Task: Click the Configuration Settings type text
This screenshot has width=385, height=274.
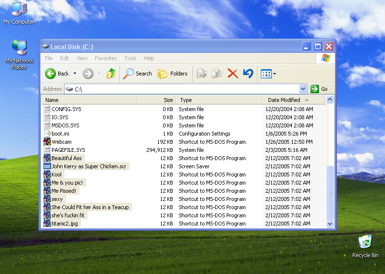Action: pyautogui.click(x=205, y=134)
